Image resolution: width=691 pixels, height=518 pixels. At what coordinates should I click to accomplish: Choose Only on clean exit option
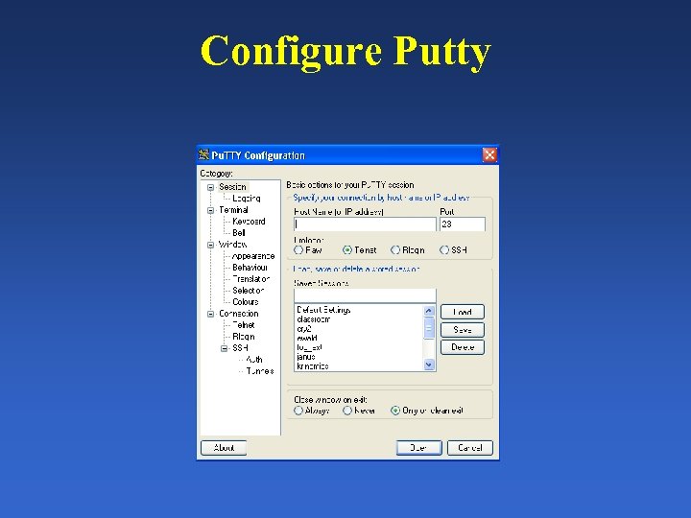pyautogui.click(x=395, y=411)
